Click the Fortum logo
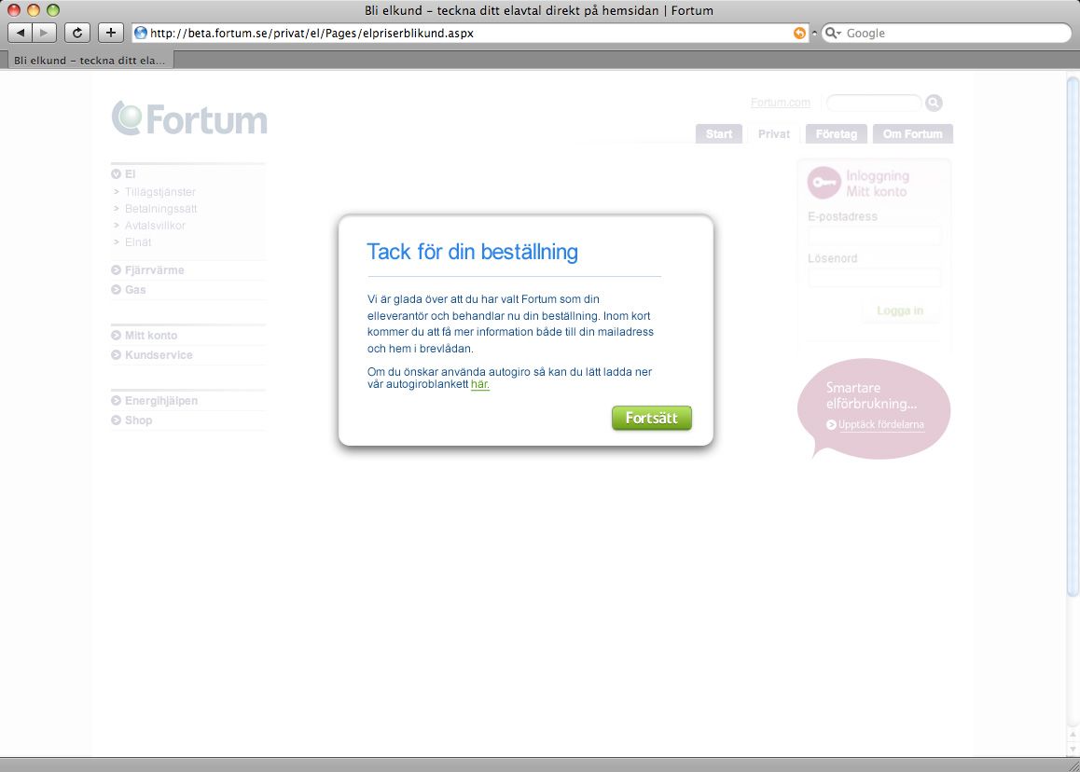 [189, 119]
